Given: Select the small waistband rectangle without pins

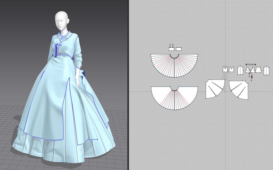Looking at the screenshot, I should pos(179,49).
